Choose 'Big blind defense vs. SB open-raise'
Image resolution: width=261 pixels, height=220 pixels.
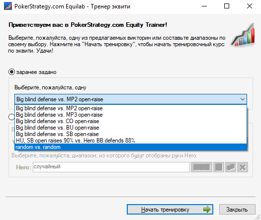click(x=131, y=134)
